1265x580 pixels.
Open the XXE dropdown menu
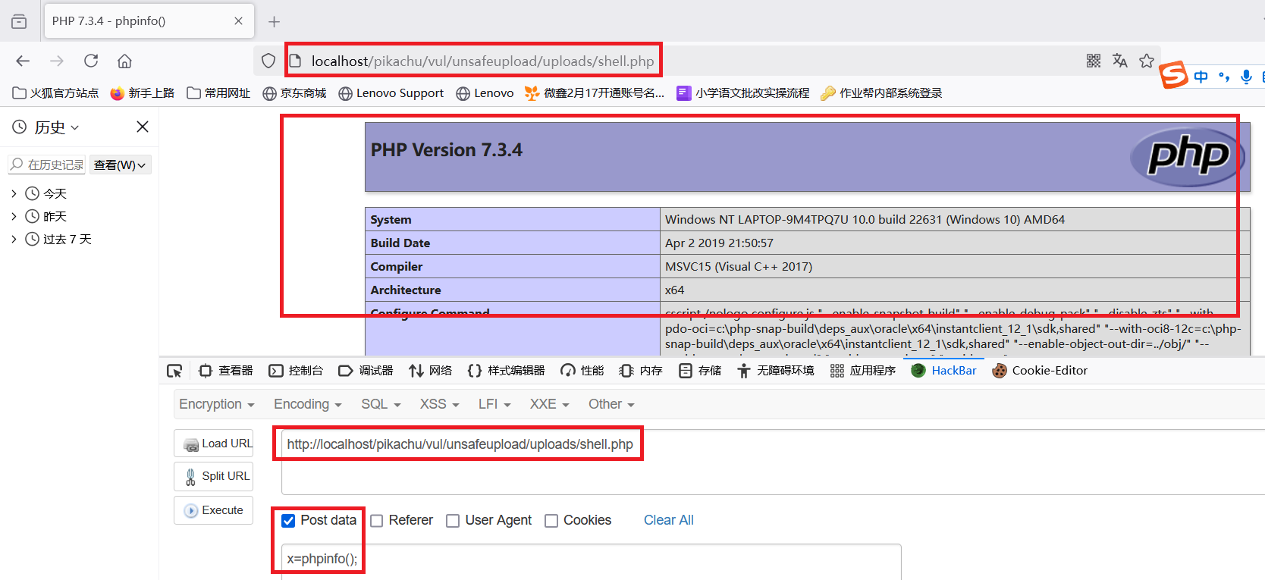tap(550, 404)
